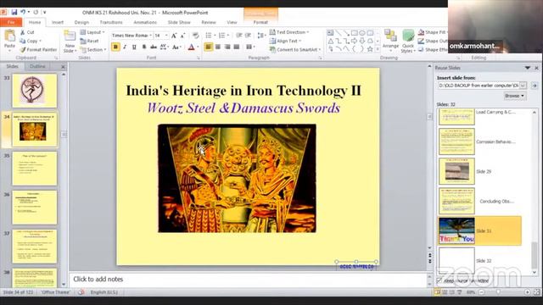Screen dimensions: 543x305
Task: Open the Browse dropdown in Reuse Slides
Action: [x=515, y=96]
